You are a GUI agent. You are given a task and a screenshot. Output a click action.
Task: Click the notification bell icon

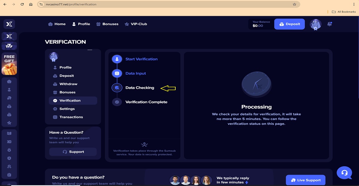click(x=330, y=24)
